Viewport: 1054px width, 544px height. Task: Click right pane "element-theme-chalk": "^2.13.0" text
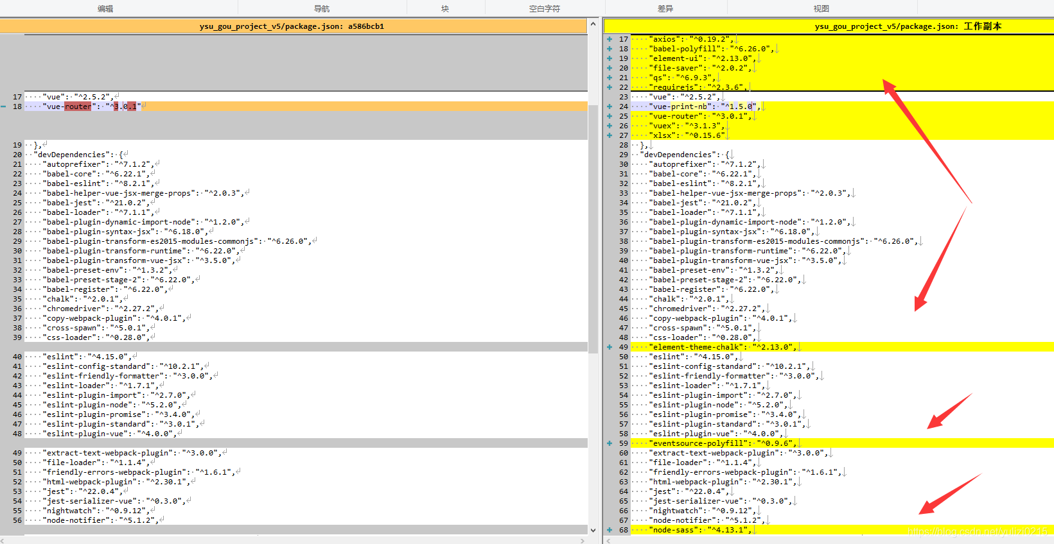click(723, 347)
